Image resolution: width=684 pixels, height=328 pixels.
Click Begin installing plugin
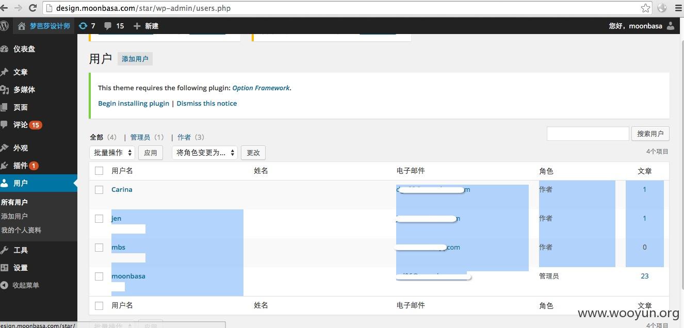[x=134, y=103]
